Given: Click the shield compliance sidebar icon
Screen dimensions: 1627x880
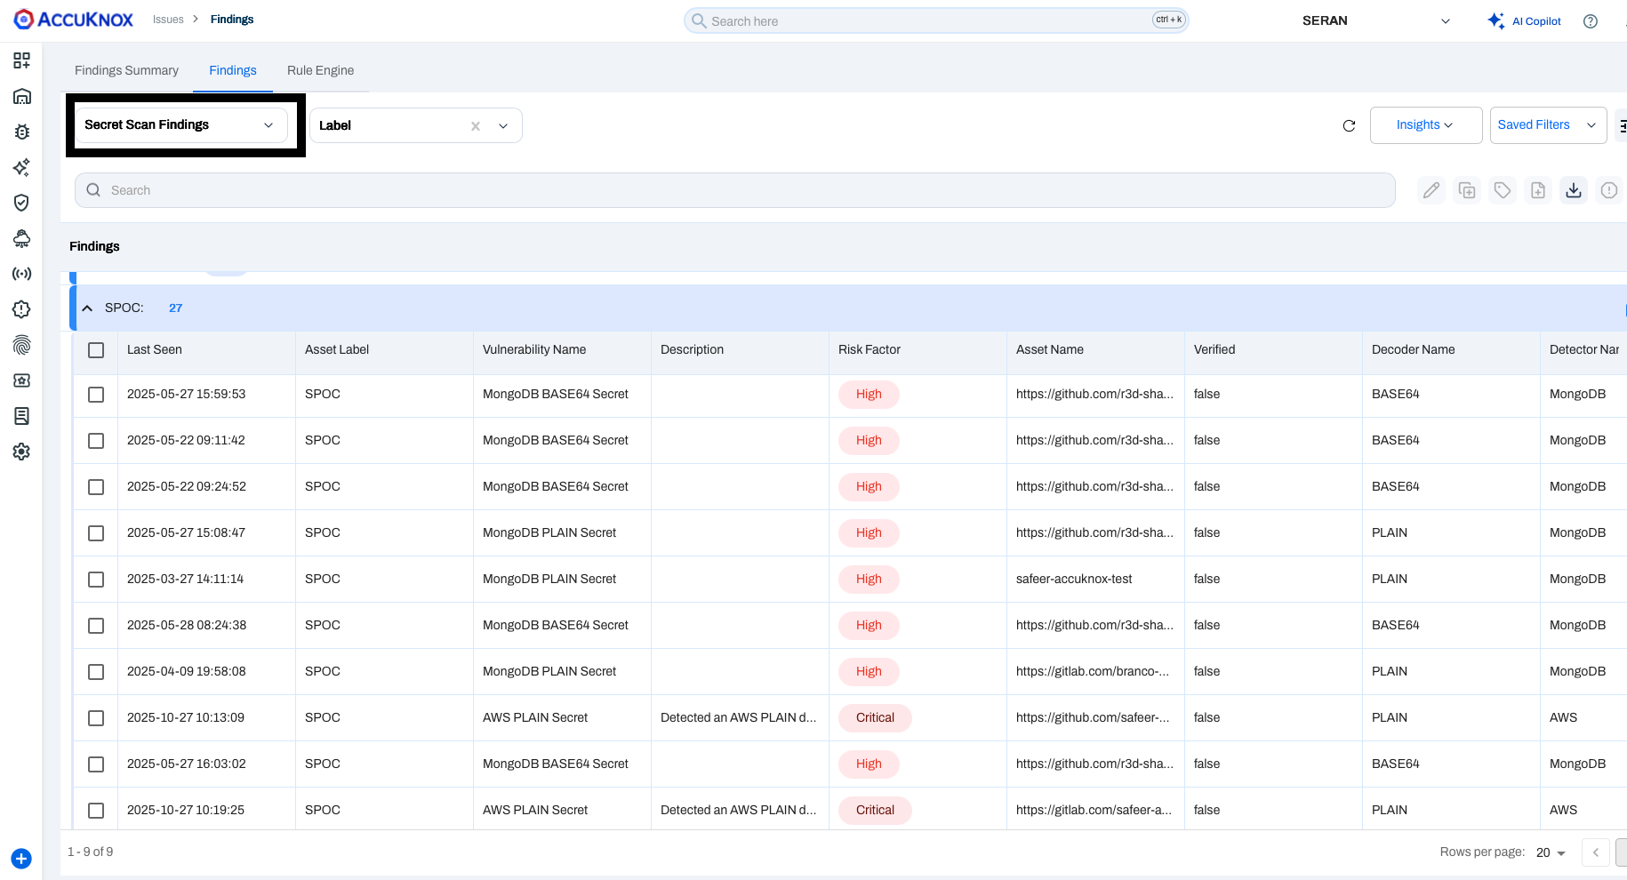Looking at the screenshot, I should 21,203.
